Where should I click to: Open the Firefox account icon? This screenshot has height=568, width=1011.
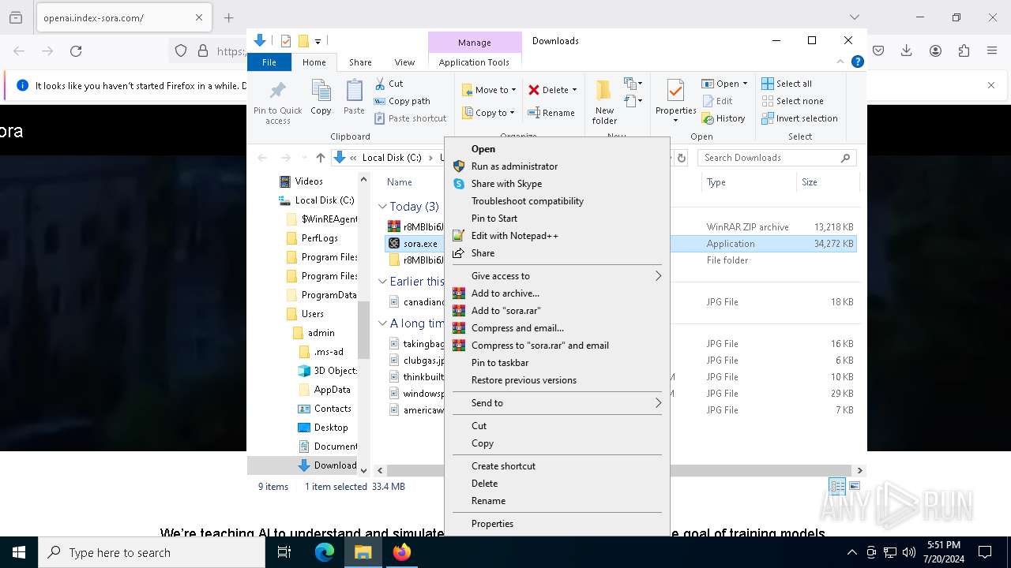(935, 50)
